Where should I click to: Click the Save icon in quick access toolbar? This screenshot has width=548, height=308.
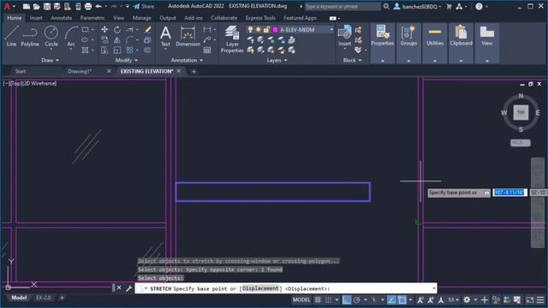[x=47, y=6]
